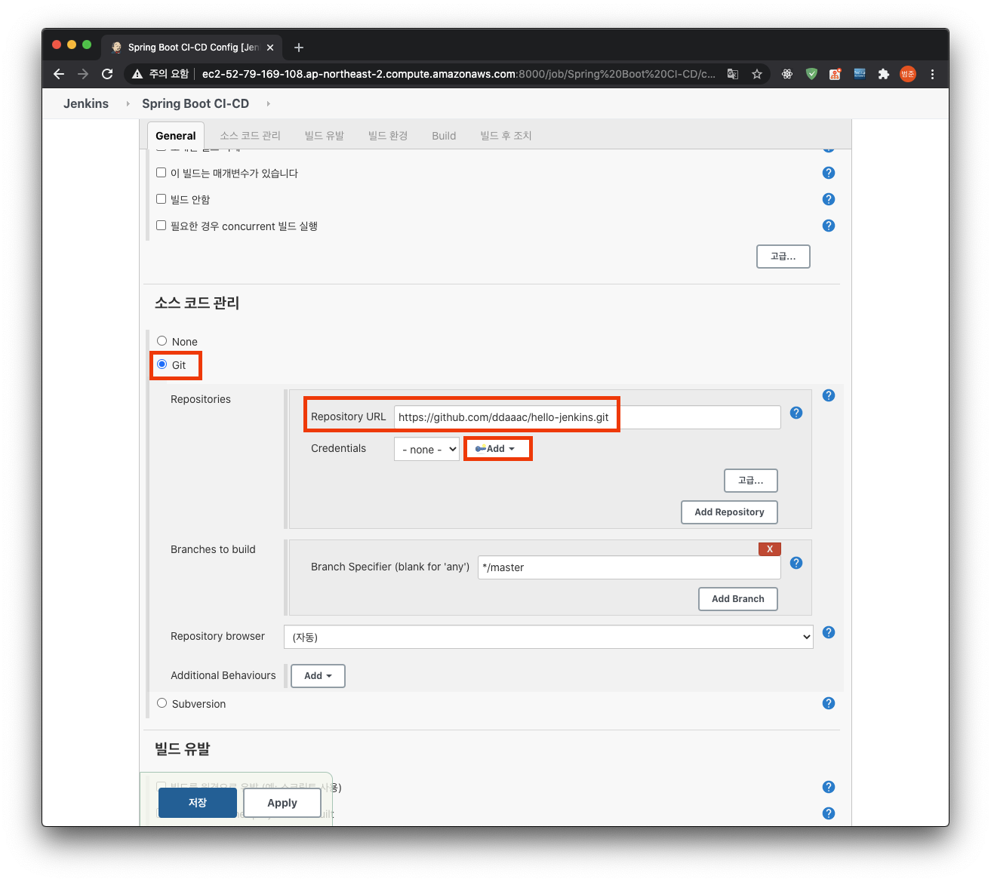
Task: Click the browser forward arrow
Action: tap(83, 74)
